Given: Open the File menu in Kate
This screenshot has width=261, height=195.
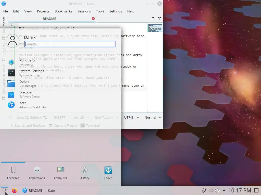Looking at the screenshot, I should pyautogui.click(x=5, y=11).
